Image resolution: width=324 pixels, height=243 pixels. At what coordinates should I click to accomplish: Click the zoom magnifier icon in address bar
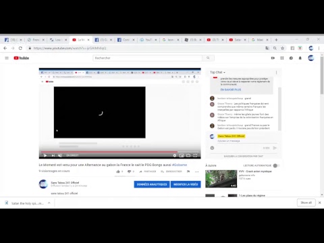[275, 48]
